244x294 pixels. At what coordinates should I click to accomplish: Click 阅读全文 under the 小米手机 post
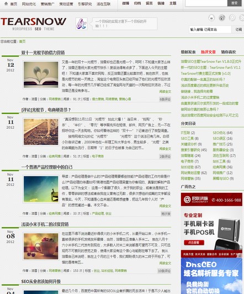click(165, 263)
